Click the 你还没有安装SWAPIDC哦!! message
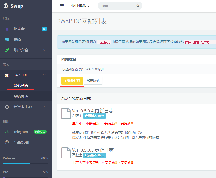The image size is (216, 178). point(83,69)
